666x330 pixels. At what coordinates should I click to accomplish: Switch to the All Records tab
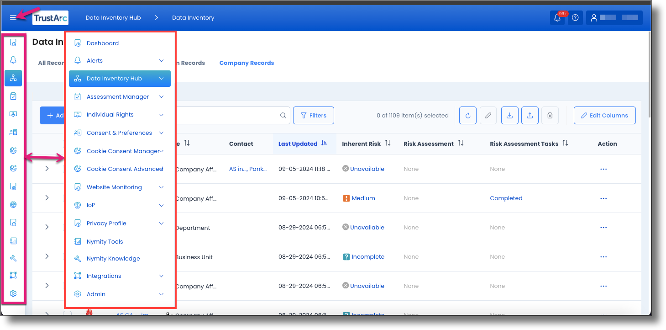click(51, 63)
